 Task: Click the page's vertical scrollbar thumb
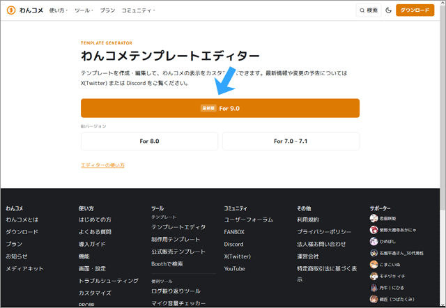point(443,107)
